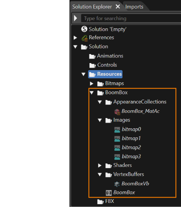
Task: Click the FBX folder icon
Action: click(101, 202)
